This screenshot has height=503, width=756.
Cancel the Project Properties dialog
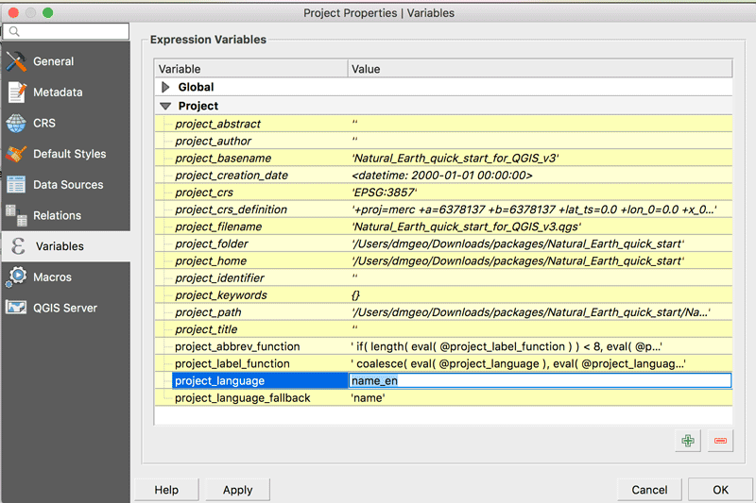[x=649, y=490]
